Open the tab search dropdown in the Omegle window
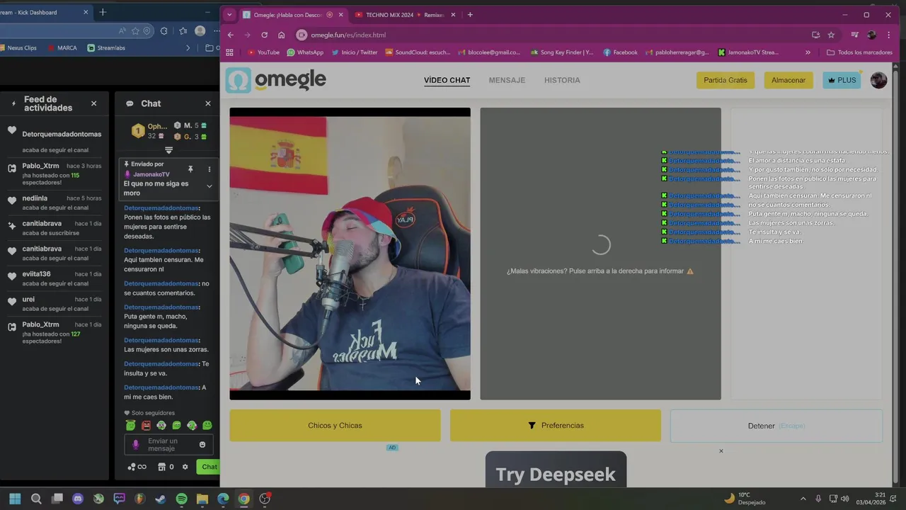Viewport: 906px width, 510px height. [x=229, y=15]
